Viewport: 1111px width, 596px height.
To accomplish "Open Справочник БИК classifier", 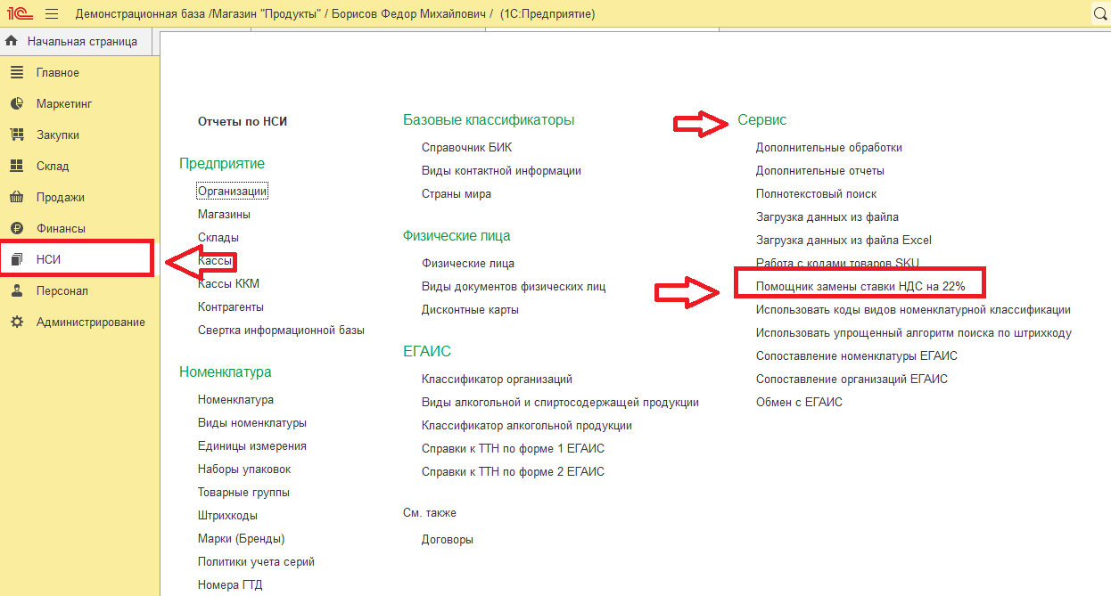I will 466,147.
